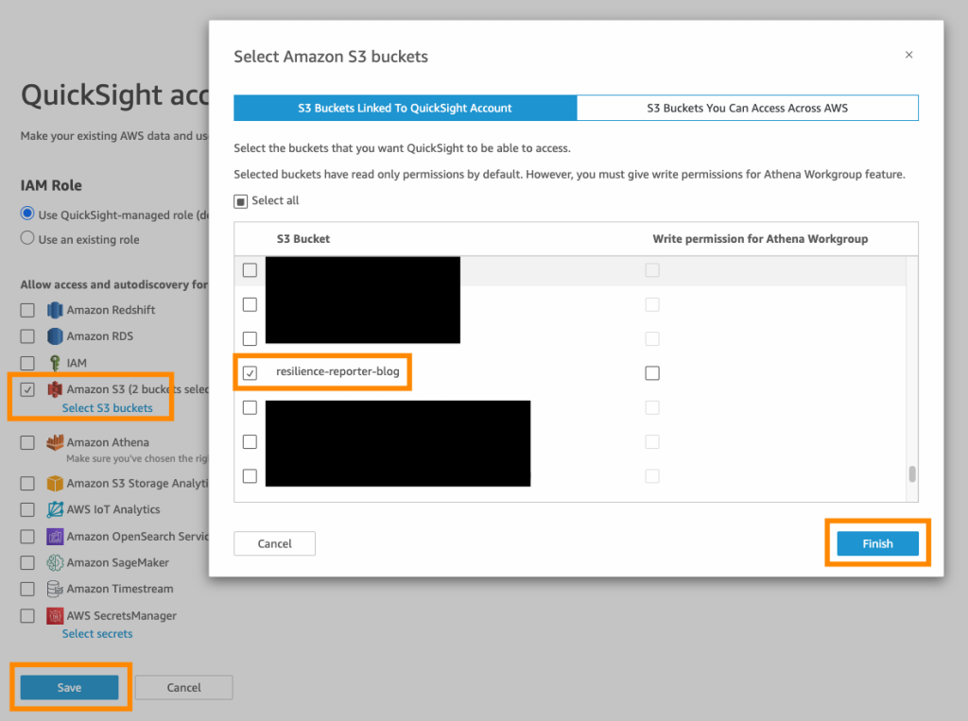Switch to 'S3 Buckets You Can Access Across AWS' tab
The width and height of the screenshot is (968, 721).
tap(747, 107)
